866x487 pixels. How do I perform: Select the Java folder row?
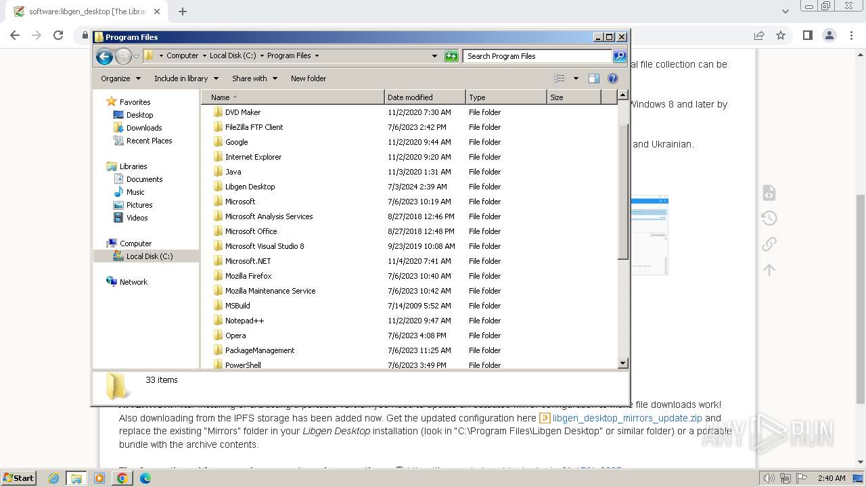click(x=409, y=172)
